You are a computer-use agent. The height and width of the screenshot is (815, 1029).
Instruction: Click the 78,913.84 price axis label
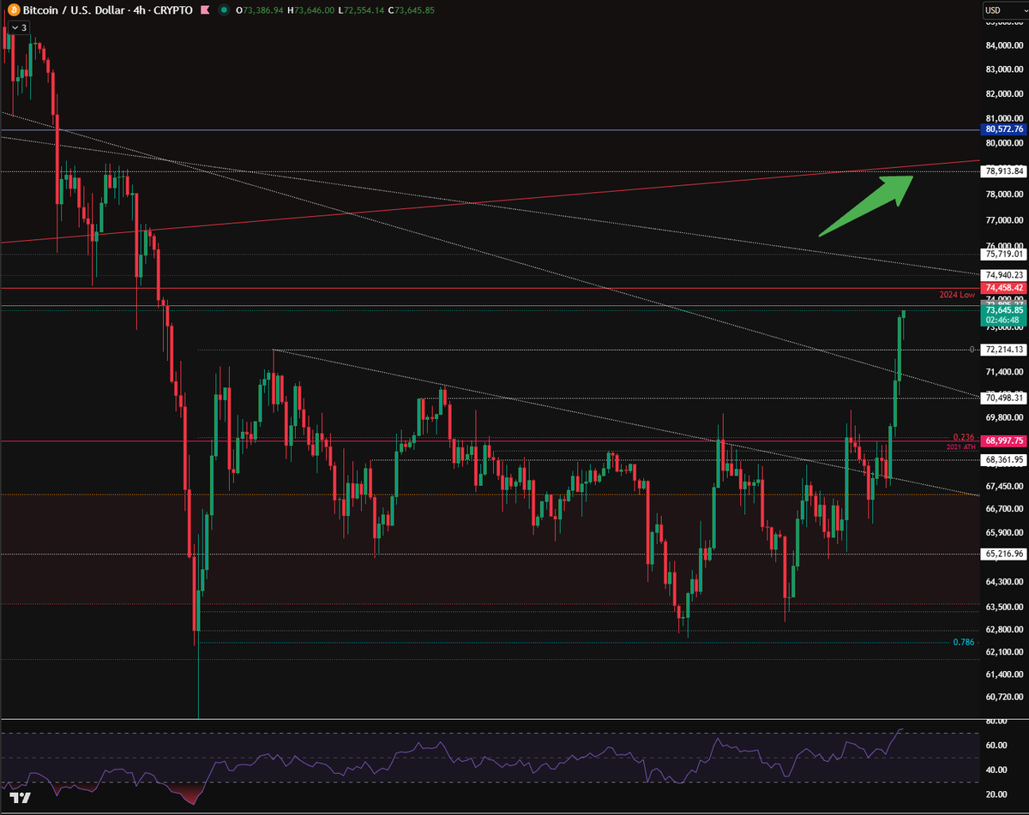[x=1004, y=171]
